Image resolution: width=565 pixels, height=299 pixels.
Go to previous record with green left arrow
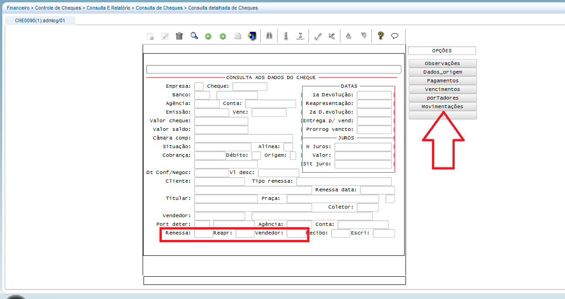pos(208,36)
